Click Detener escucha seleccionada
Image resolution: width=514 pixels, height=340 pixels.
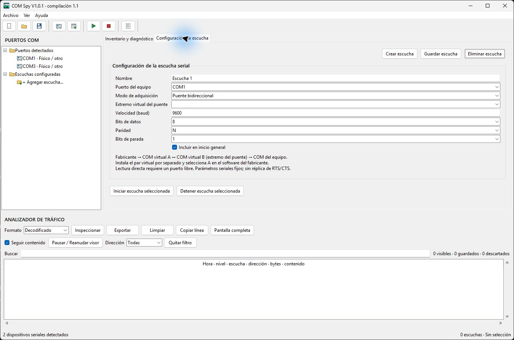coord(210,191)
